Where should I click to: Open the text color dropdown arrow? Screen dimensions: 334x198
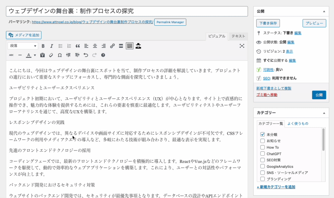(x=35, y=55)
